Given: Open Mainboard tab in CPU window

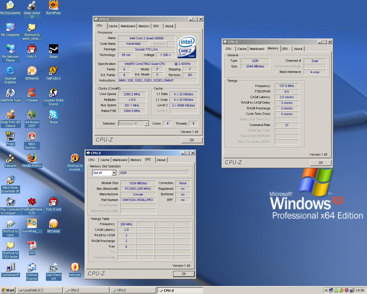Looking at the screenshot, I should pyautogui.click(x=128, y=26).
